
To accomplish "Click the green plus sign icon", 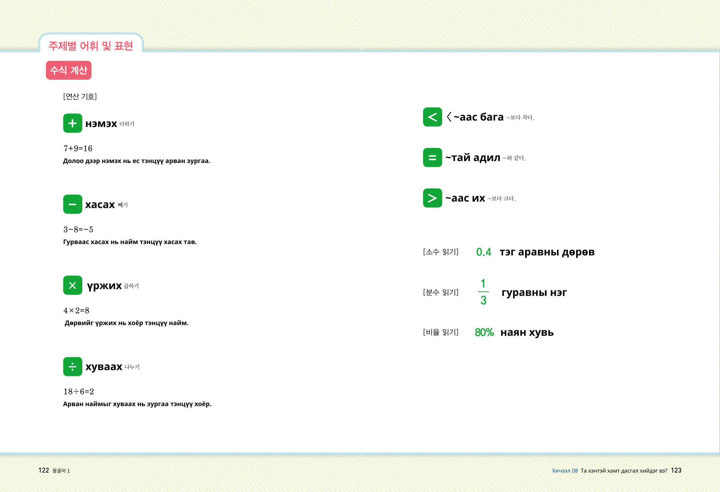I will [x=73, y=123].
